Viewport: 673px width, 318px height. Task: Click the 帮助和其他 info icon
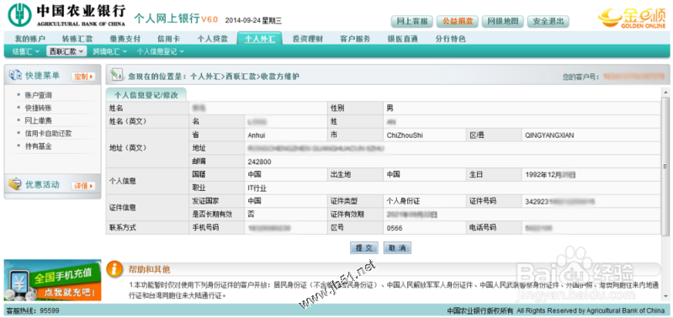pos(114,268)
